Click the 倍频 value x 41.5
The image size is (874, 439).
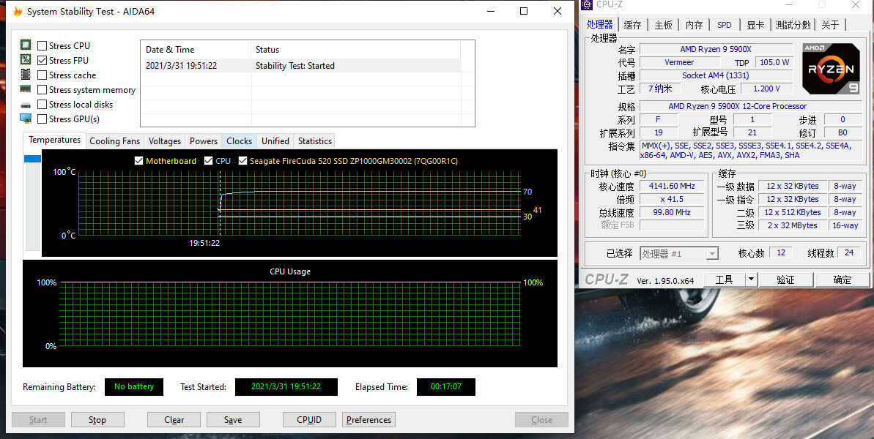click(x=673, y=199)
